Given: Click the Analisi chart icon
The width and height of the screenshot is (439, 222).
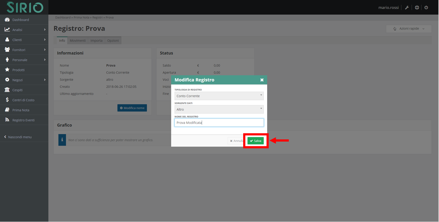Looking at the screenshot, I should click(x=7, y=30).
